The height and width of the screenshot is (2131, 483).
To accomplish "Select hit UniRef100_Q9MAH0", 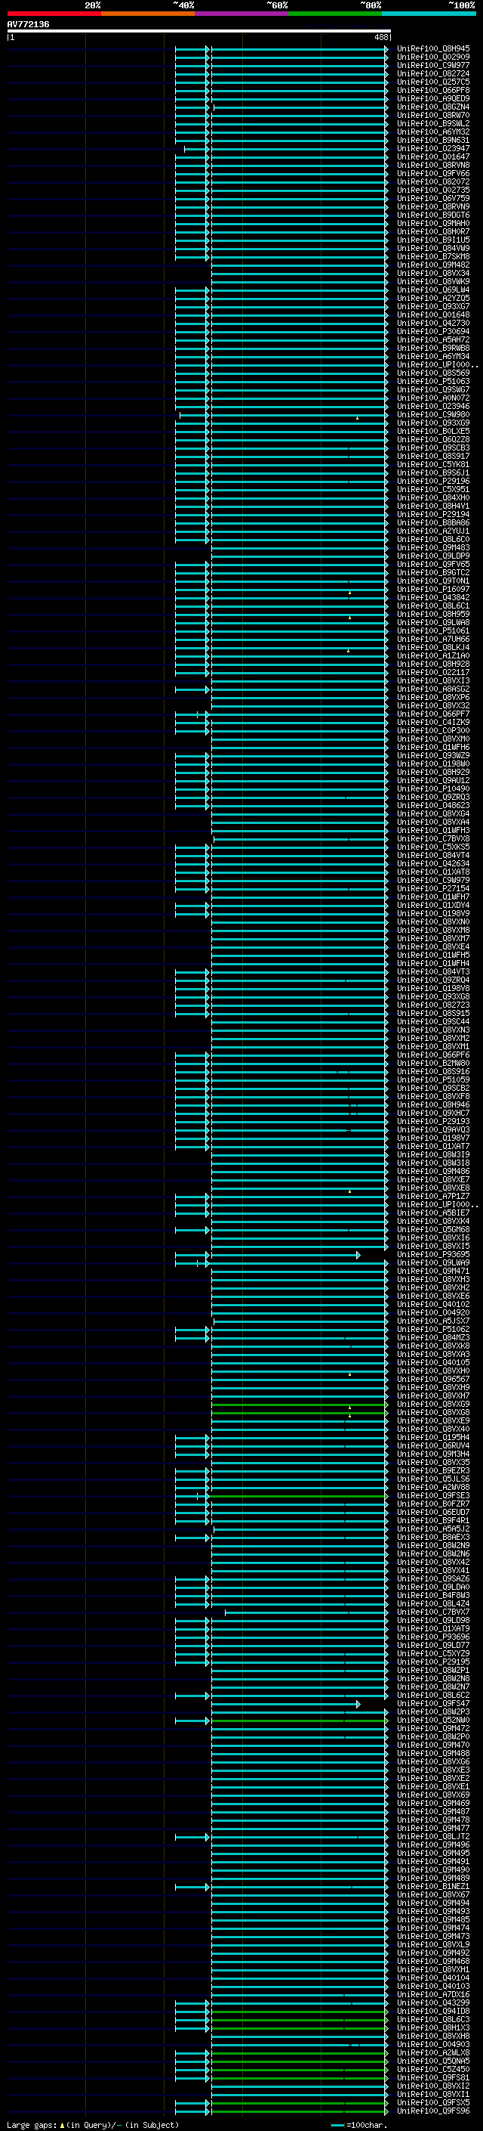I will pos(433,223).
